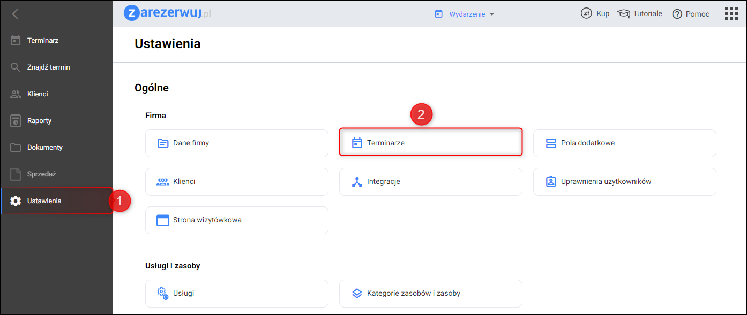Click the Zarezerwuj.pl logo
Screen dimensions: 747x315
(167, 13)
